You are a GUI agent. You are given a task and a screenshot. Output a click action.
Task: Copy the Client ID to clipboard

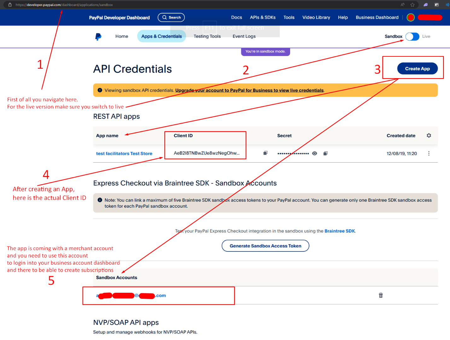[266, 153]
